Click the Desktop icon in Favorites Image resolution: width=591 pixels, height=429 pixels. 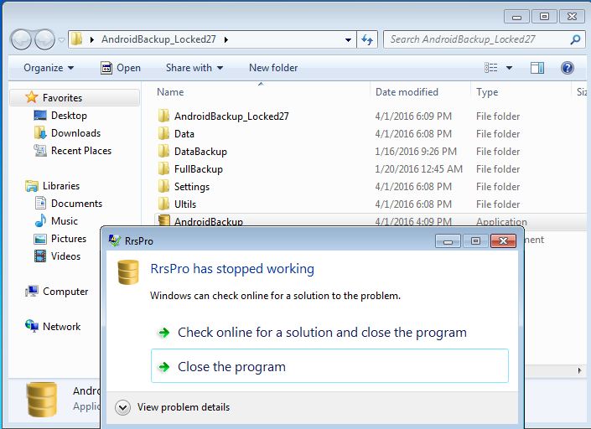[x=40, y=116]
